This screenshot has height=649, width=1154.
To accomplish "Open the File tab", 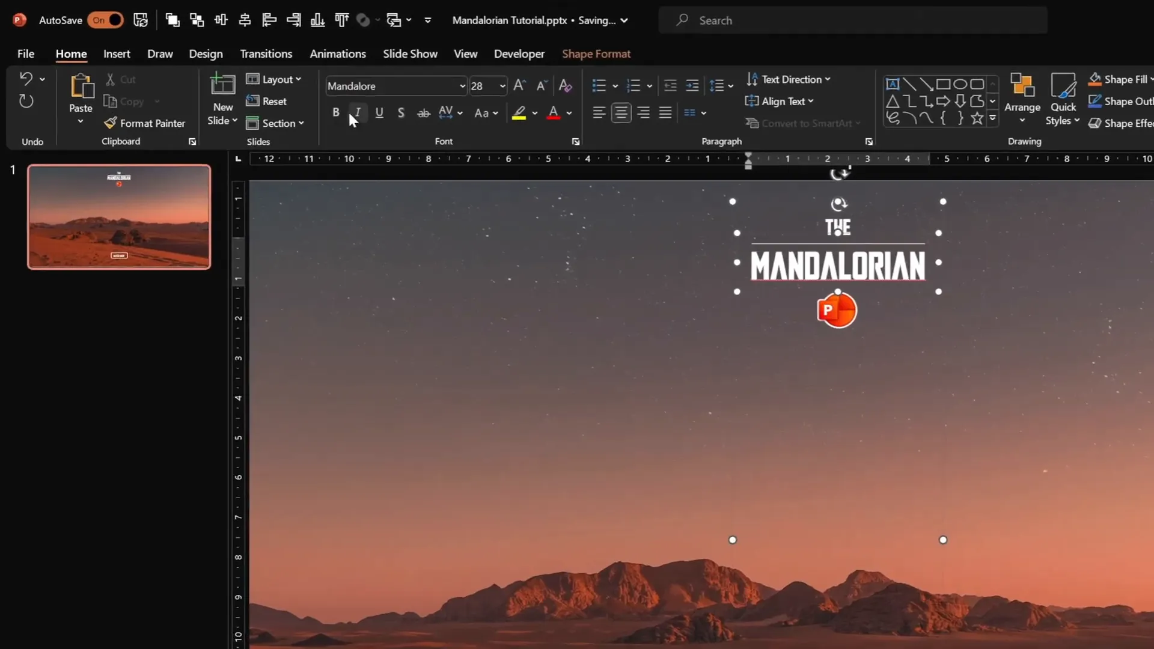I will click(x=26, y=53).
